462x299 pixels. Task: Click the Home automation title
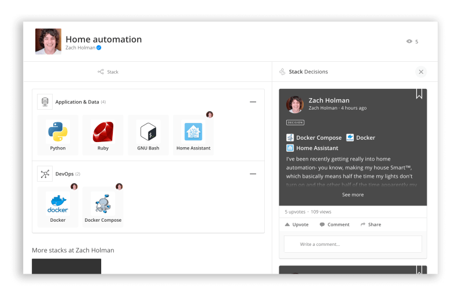(104, 39)
